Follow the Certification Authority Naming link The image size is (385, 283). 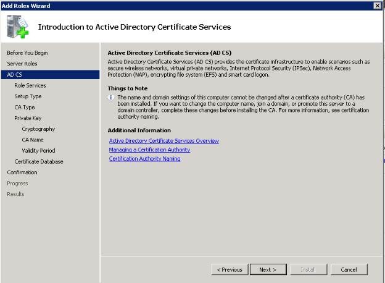point(144,159)
